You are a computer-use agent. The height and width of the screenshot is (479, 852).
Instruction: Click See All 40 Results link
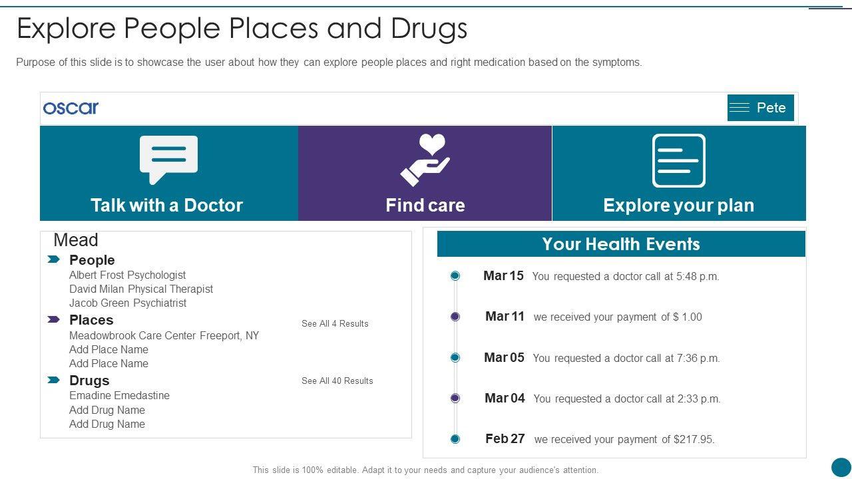pyautogui.click(x=337, y=381)
